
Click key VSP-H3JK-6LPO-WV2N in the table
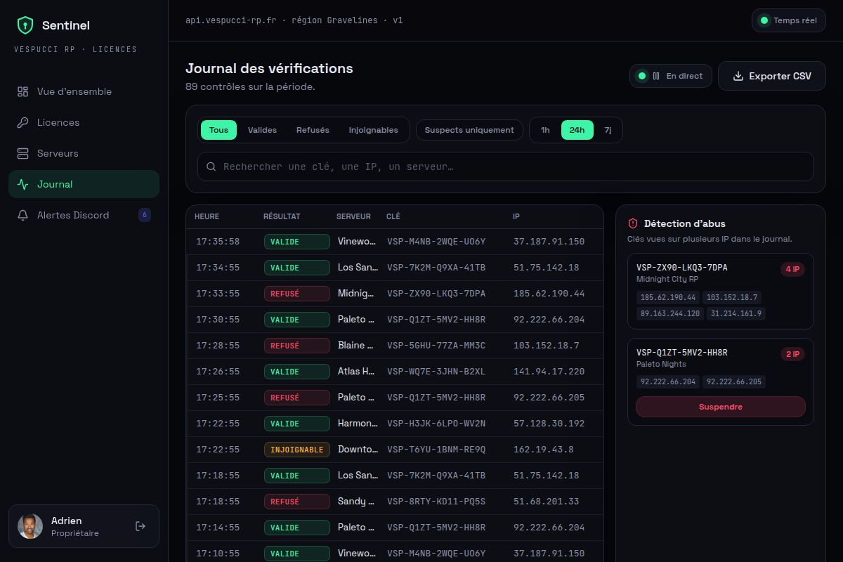[436, 424]
